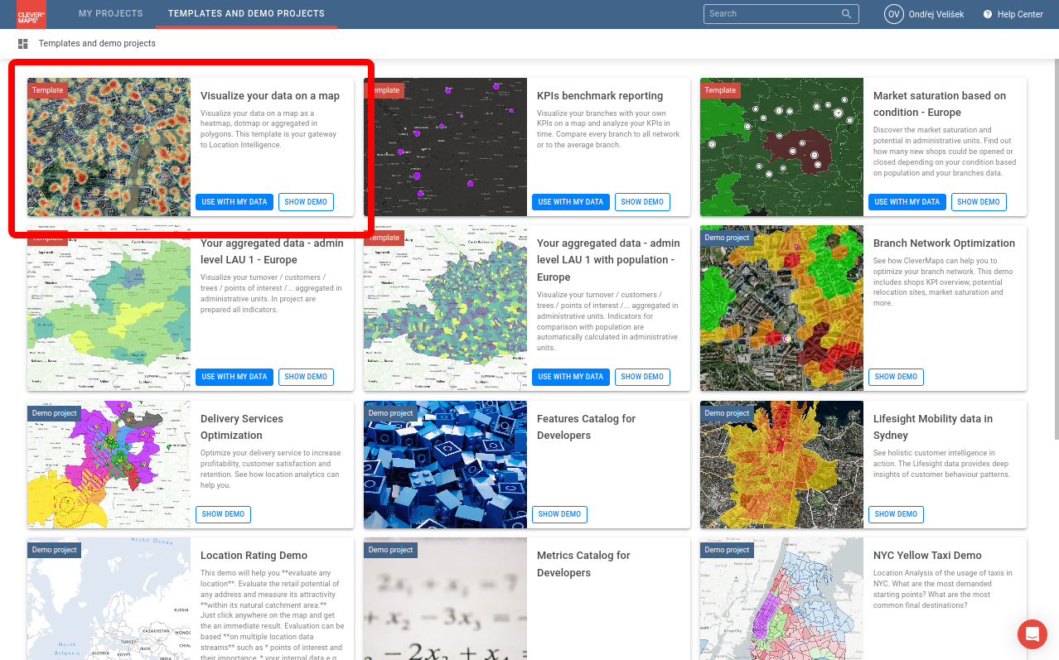The height and width of the screenshot is (660, 1059).
Task: Show demo for Branch Network Optimization
Action: pyautogui.click(x=896, y=377)
